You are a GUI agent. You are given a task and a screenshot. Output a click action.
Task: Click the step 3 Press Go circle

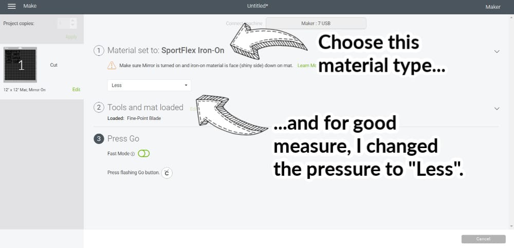(99, 138)
